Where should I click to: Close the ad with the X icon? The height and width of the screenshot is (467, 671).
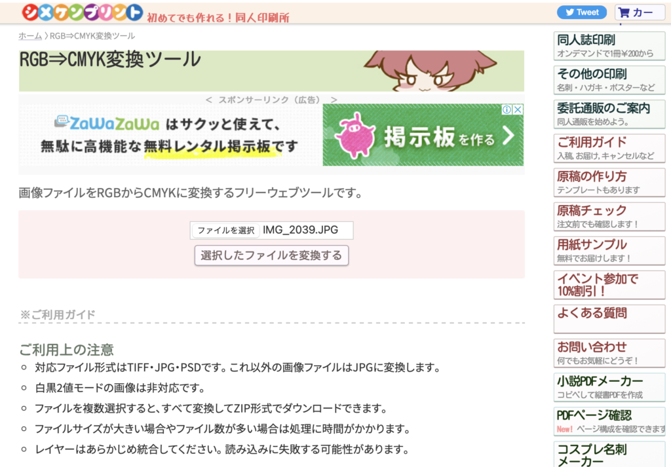(518, 109)
